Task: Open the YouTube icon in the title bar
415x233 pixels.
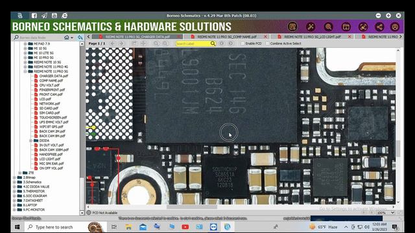Action: click(54, 16)
